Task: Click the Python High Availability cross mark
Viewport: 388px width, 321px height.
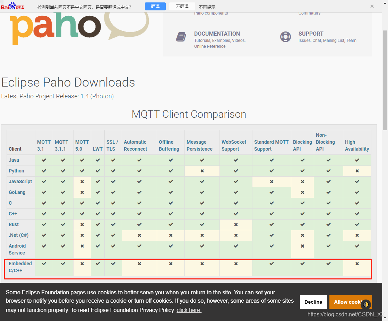Action: 357,171
